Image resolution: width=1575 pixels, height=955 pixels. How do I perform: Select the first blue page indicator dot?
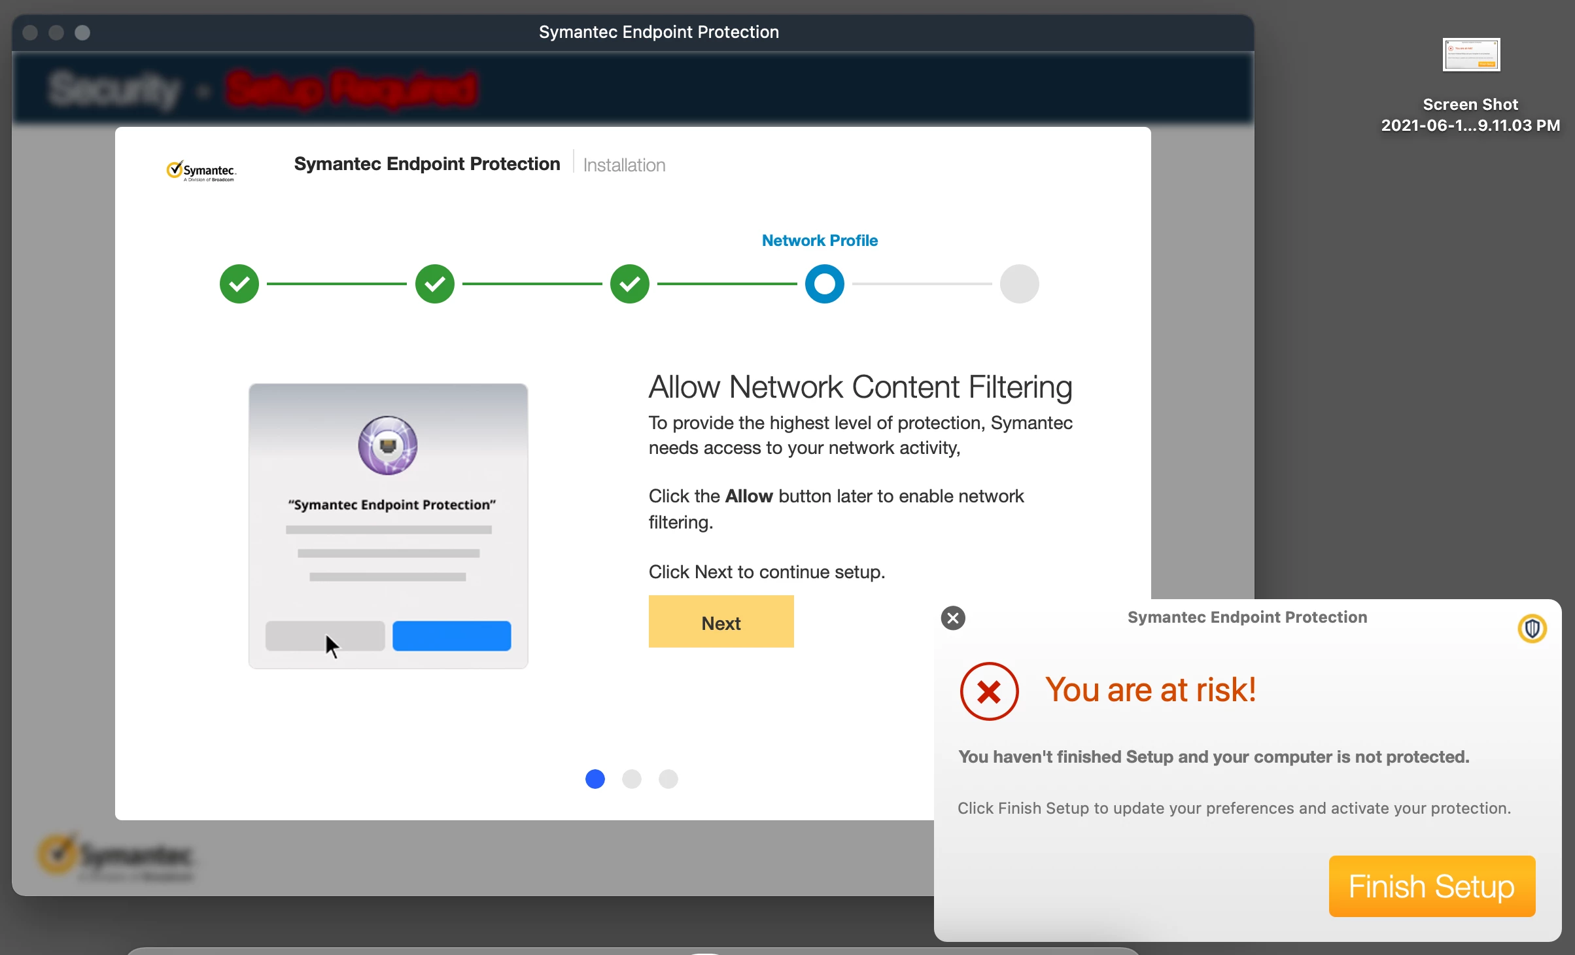(595, 778)
